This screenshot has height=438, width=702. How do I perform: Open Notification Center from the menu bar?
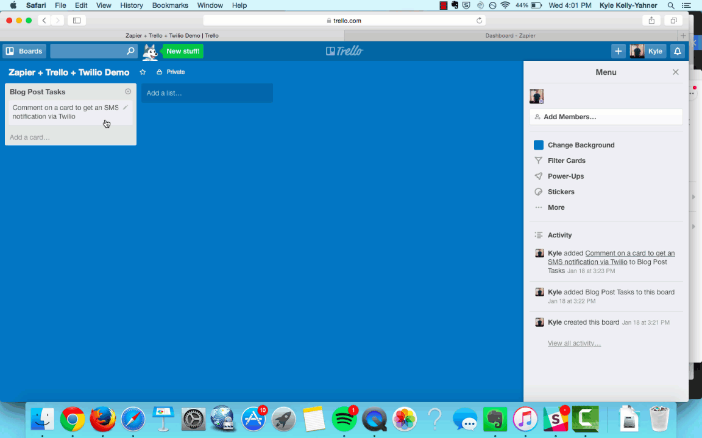tap(686, 5)
